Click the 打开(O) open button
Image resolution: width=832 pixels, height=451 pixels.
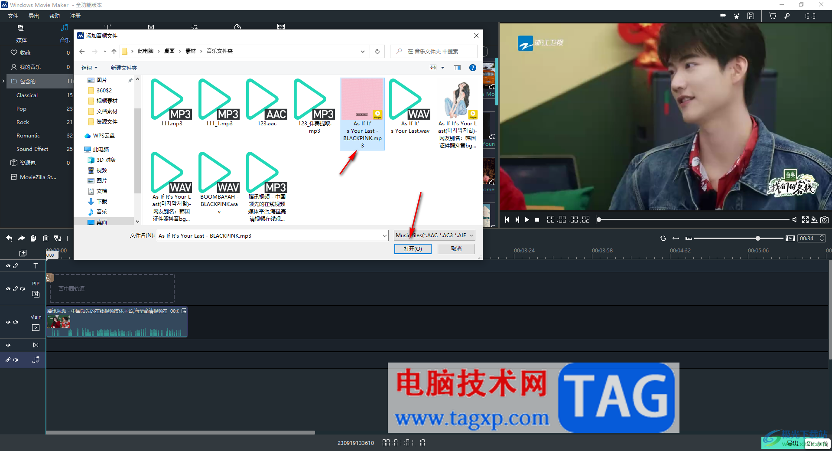pos(413,249)
